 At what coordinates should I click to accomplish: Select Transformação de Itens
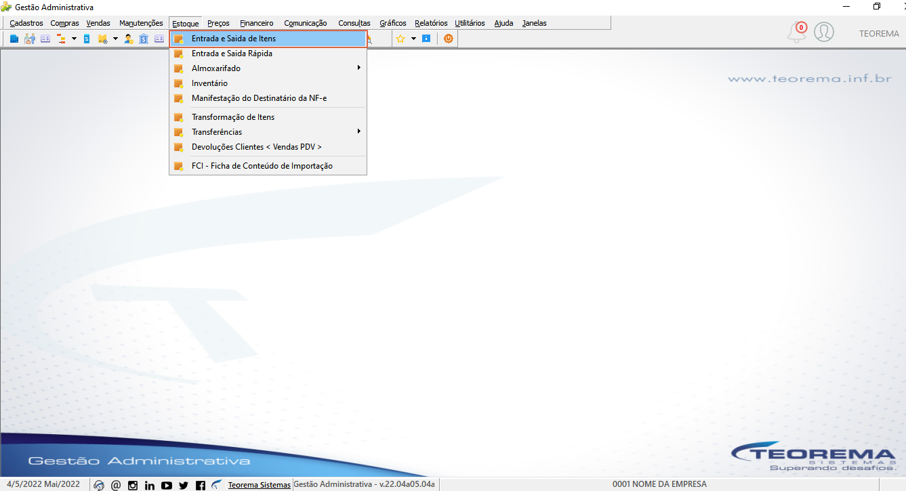(268, 117)
